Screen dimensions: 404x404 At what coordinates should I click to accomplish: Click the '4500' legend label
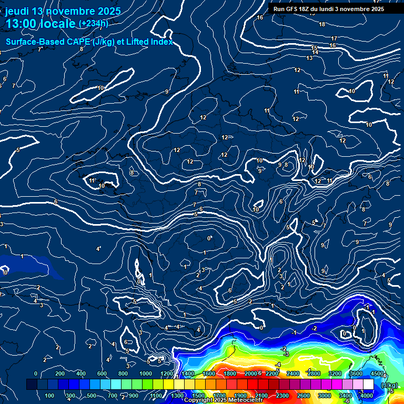click(x=377, y=373)
